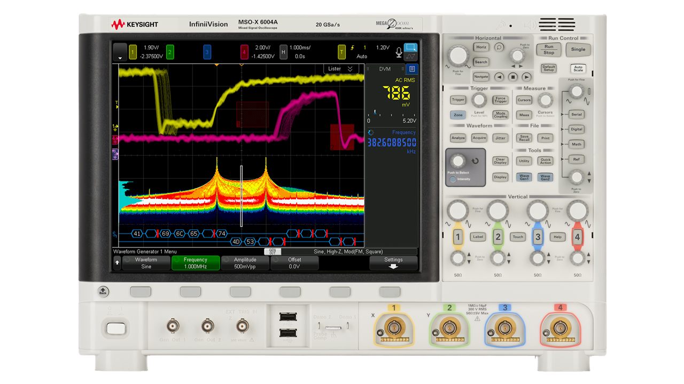Open the Waveform Sine softkey menu
Screen dimensions: 684x384
pos(146,263)
